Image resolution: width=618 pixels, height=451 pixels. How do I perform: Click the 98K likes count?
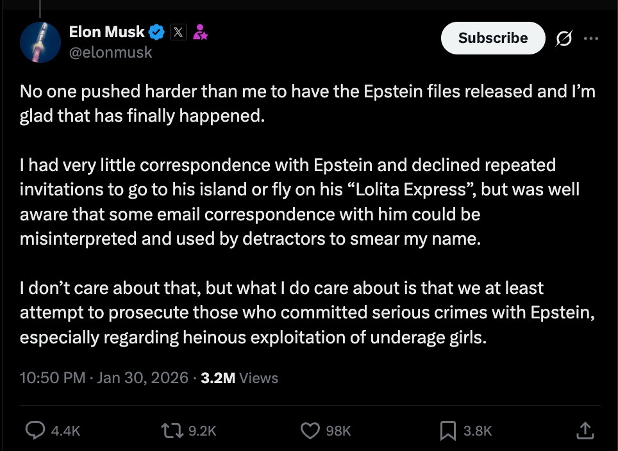[x=338, y=431]
